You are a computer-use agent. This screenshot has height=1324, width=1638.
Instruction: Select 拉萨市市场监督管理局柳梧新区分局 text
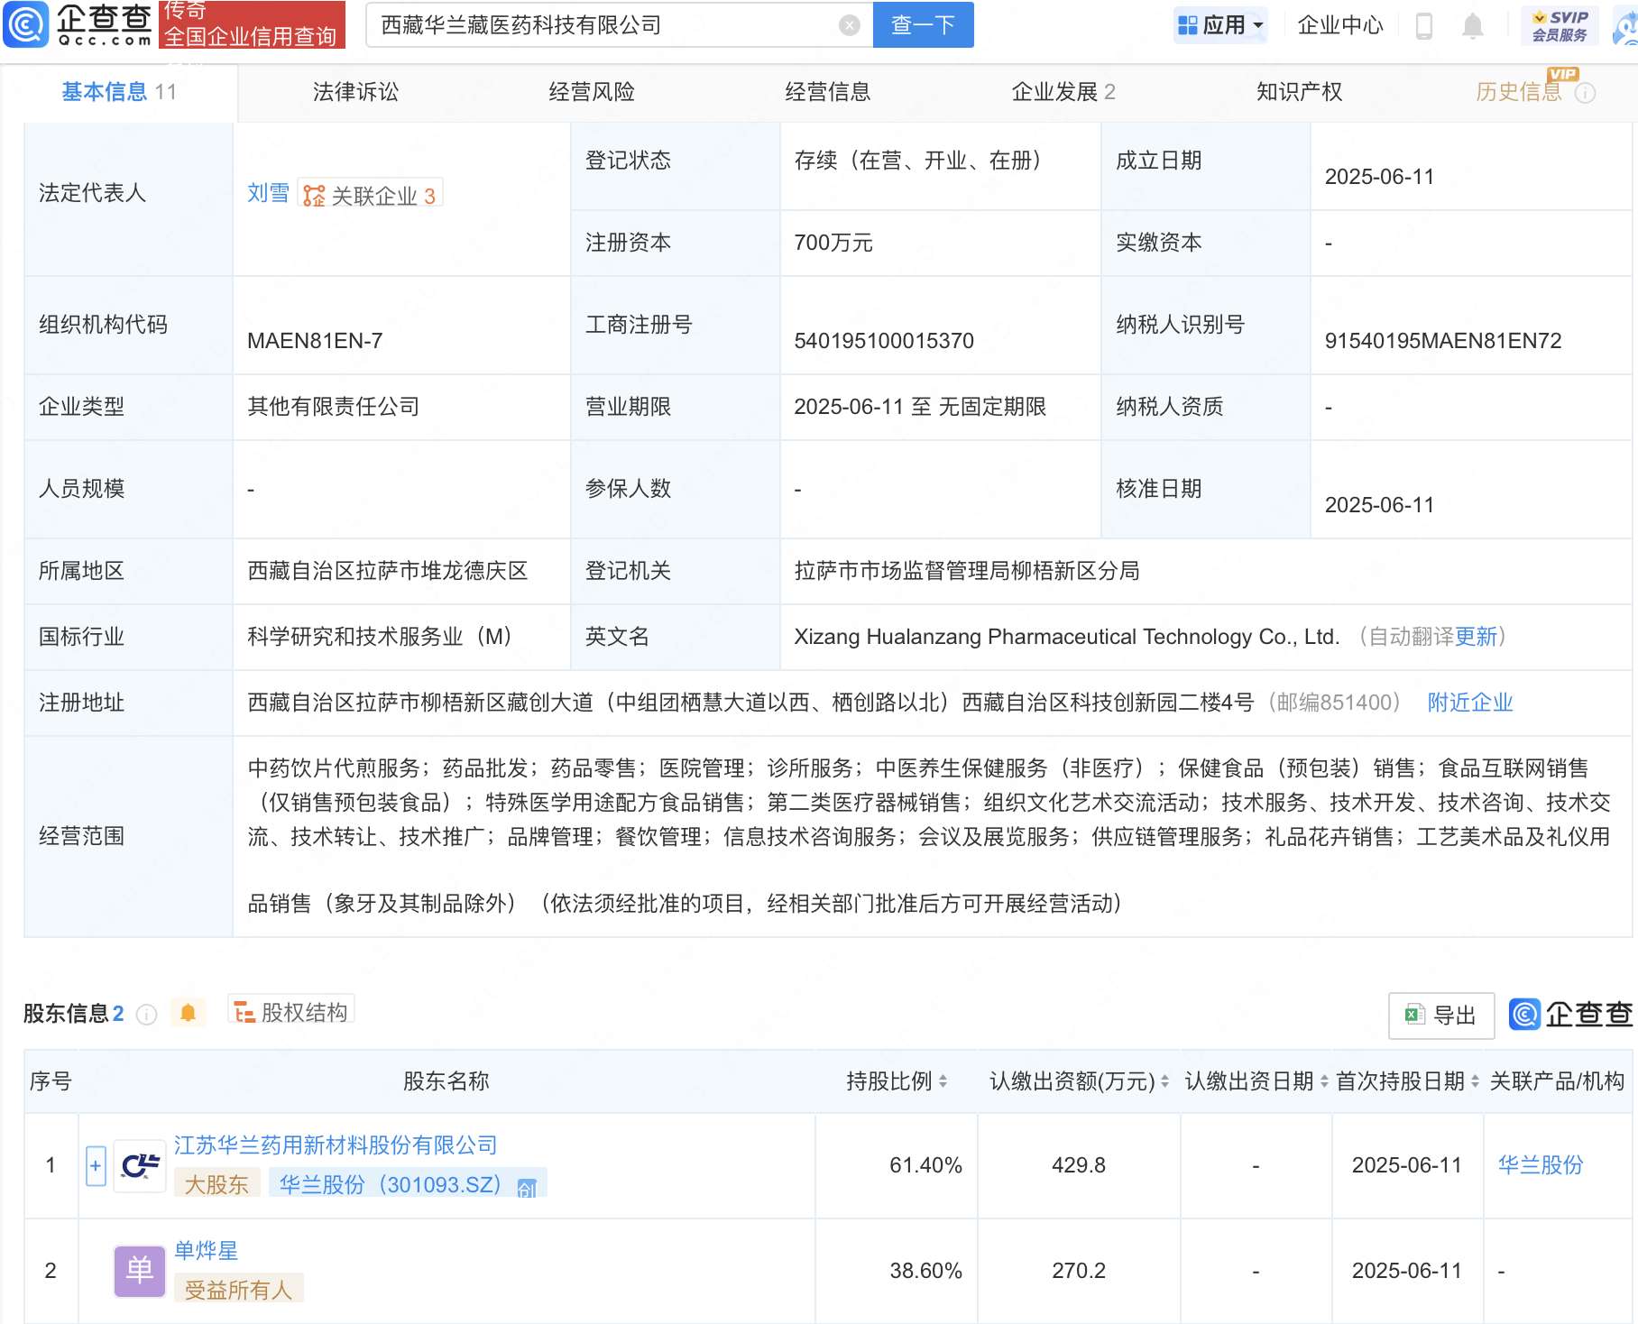coord(967,571)
